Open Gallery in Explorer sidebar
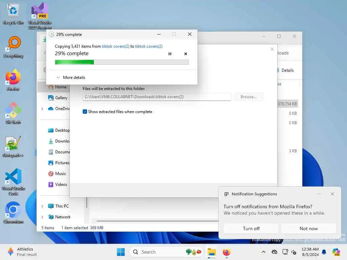Viewport: 347px width, 260px height. 58,98
